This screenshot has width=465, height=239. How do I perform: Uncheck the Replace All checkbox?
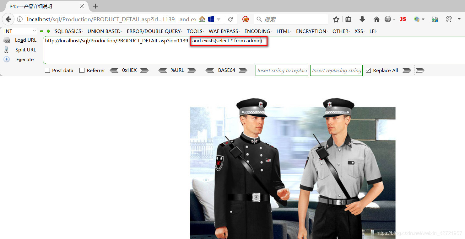pyautogui.click(x=368, y=70)
